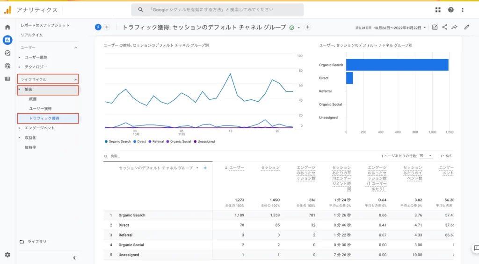Click the Customize report pencil icon
The width and height of the screenshot is (479, 264).
tap(467, 27)
